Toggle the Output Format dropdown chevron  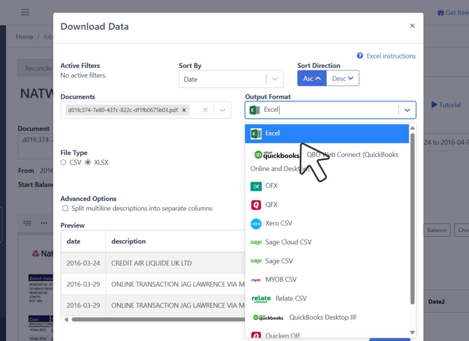click(x=407, y=110)
